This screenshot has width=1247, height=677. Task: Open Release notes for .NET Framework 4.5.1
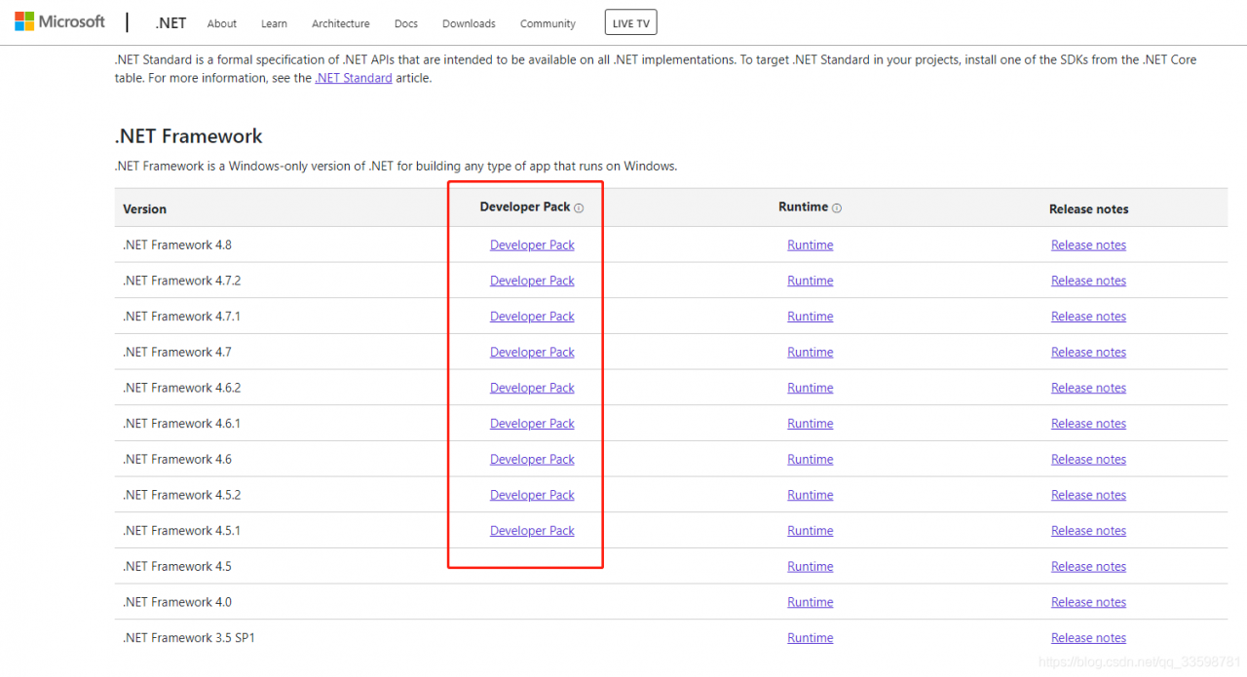1088,531
